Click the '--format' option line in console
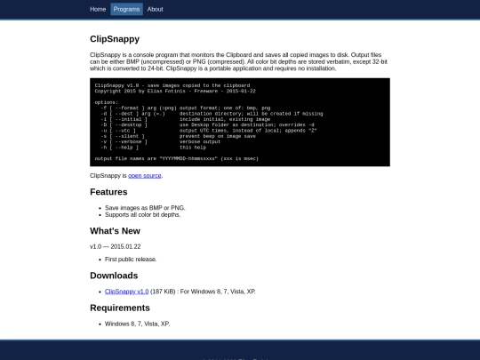Image resolution: width=480 pixels, height=360 pixels. [x=185, y=108]
